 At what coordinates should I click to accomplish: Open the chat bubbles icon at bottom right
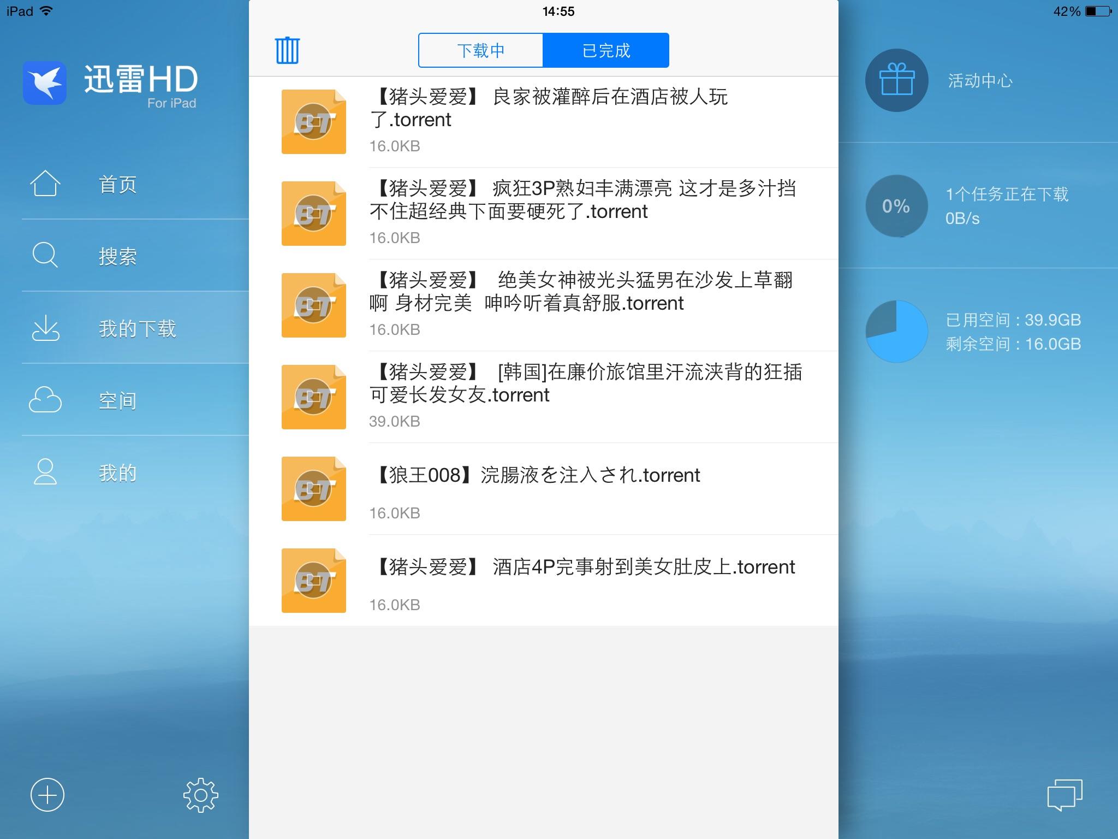(x=1065, y=795)
